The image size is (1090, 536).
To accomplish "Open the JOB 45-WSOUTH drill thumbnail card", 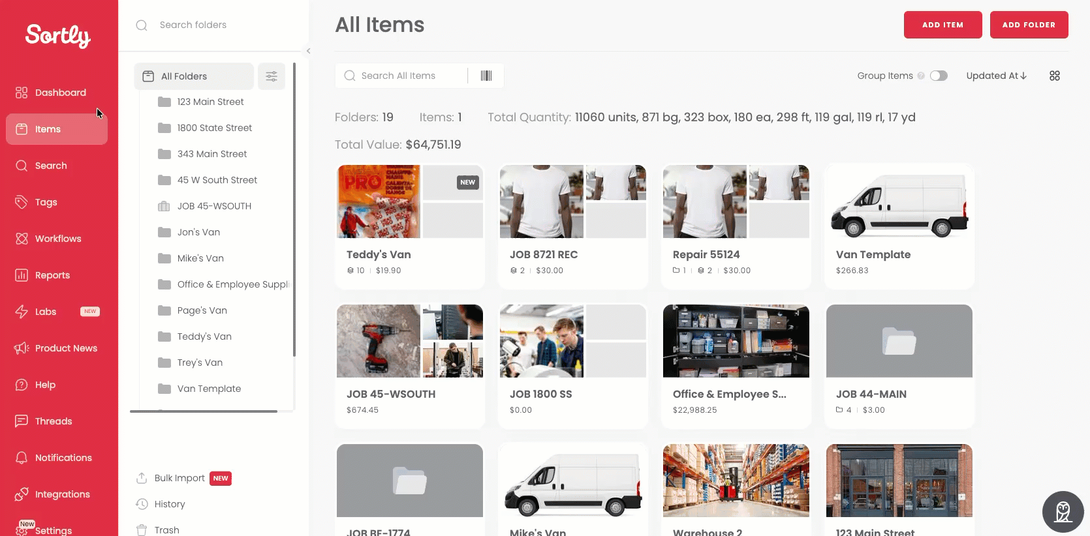I will 410,341.
